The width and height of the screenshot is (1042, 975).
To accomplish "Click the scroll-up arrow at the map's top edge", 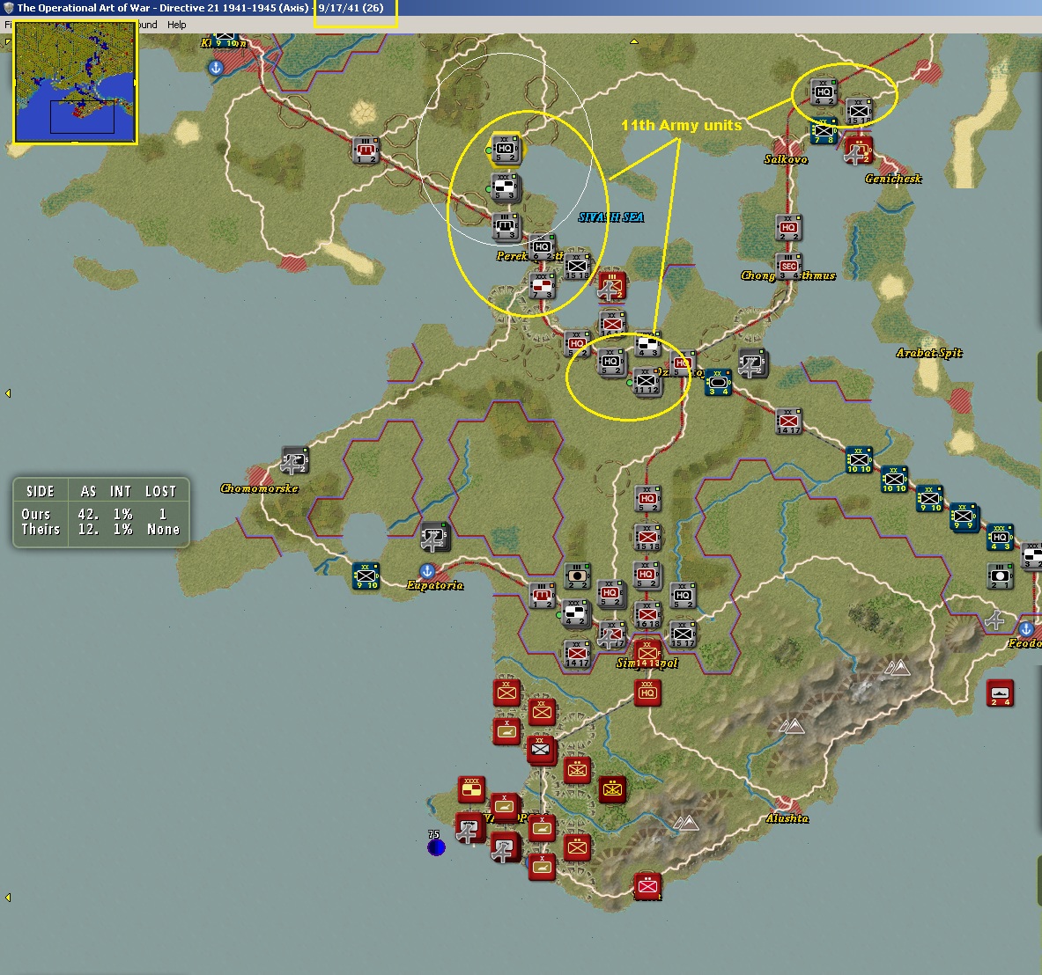I will [x=634, y=41].
